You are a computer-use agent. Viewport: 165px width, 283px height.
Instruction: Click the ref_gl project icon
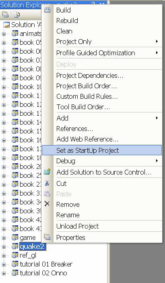pos(15,255)
